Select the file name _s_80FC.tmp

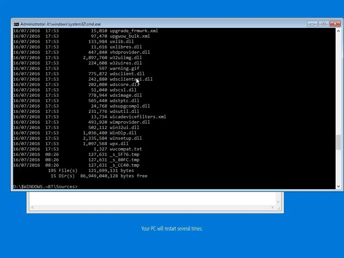click(x=124, y=160)
